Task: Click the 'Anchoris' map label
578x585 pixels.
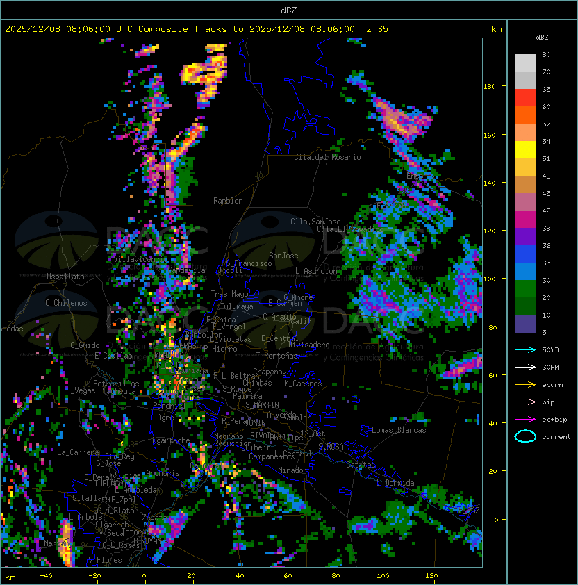Action: coord(163,473)
